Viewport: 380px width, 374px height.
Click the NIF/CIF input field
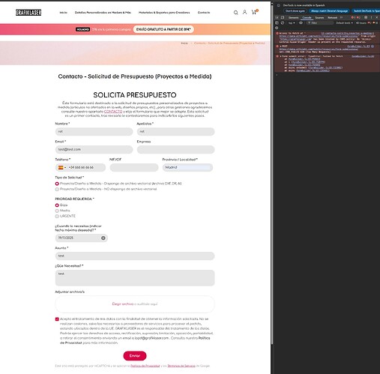coord(134,167)
